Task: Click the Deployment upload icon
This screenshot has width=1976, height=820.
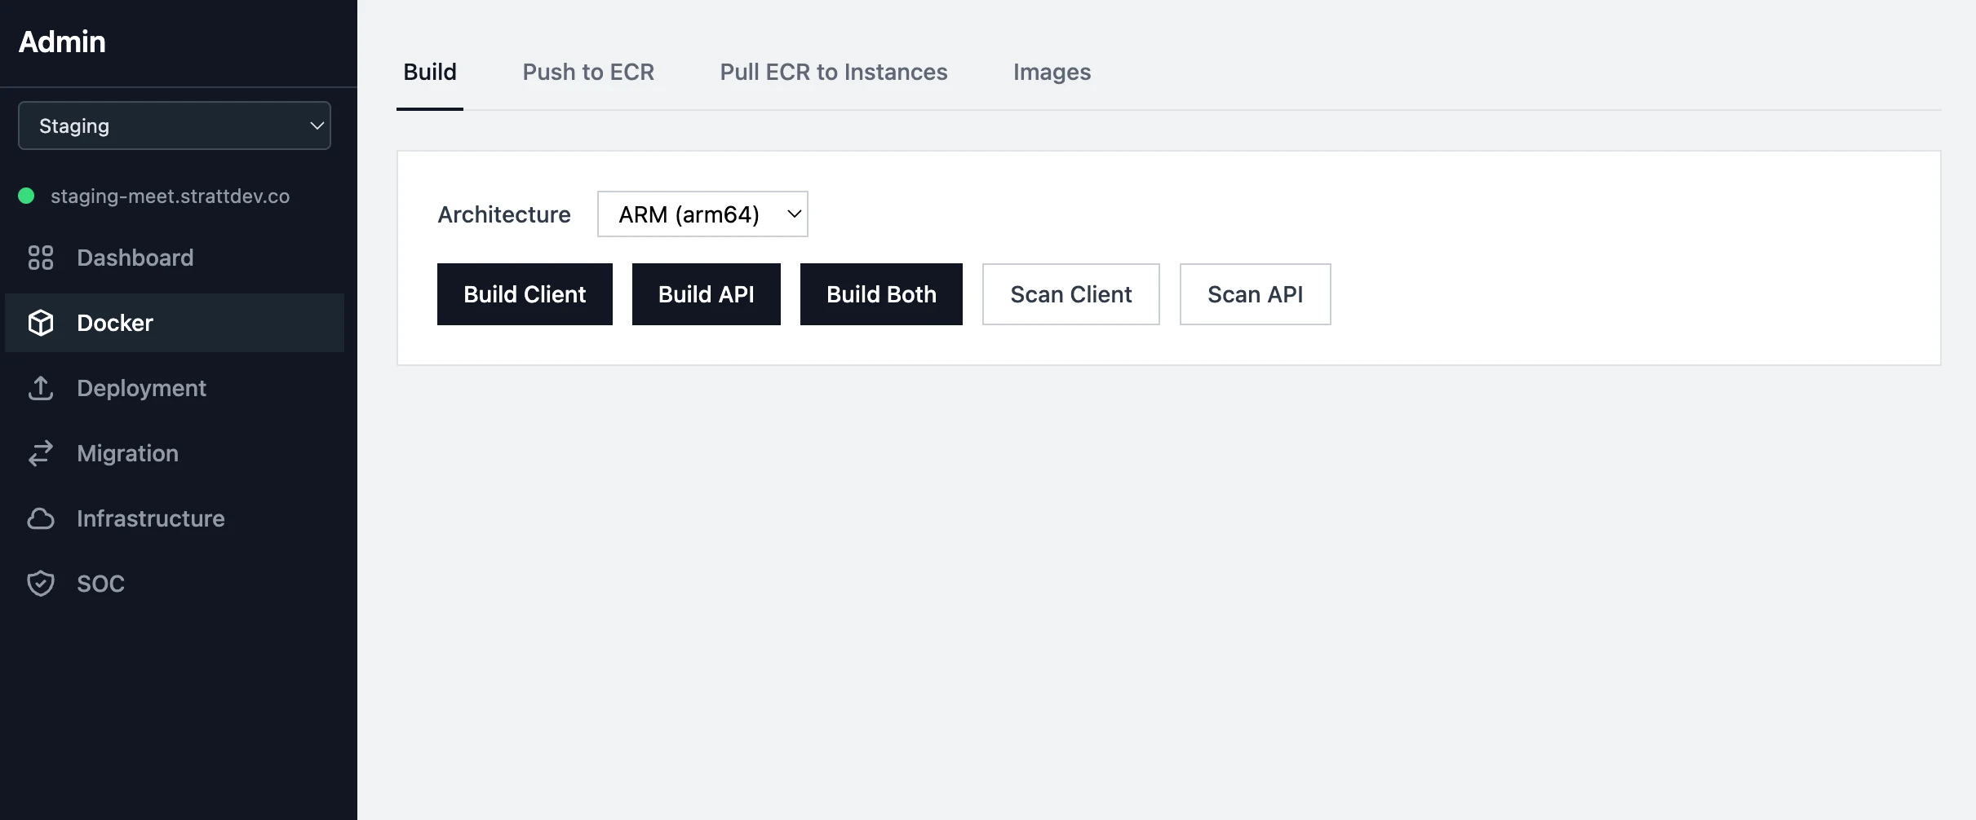Action: pos(42,388)
